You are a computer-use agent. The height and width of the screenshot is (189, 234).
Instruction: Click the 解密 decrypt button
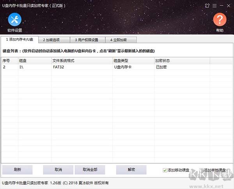pyautogui.click(x=131, y=170)
